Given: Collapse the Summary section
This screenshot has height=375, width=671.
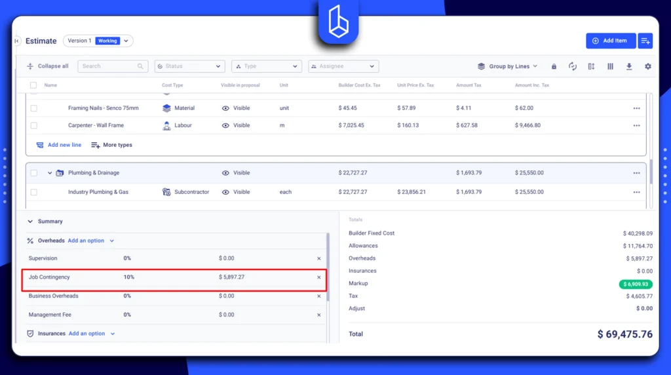Looking at the screenshot, I should [x=30, y=222].
